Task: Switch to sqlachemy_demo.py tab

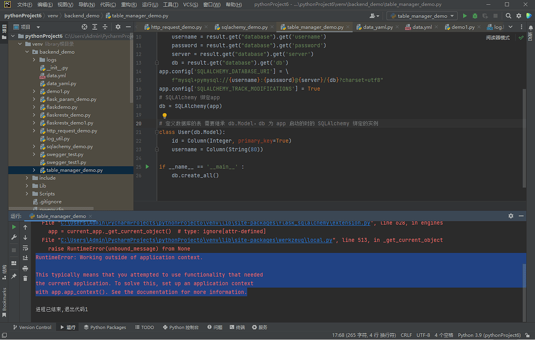Action: click(x=245, y=27)
